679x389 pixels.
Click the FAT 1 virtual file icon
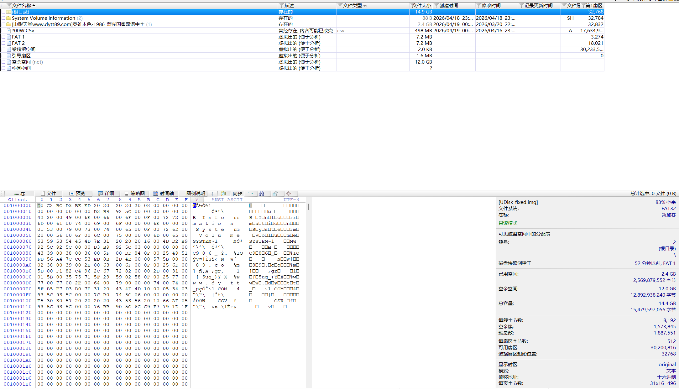[x=9, y=37]
